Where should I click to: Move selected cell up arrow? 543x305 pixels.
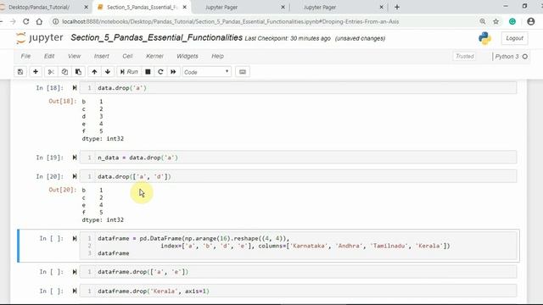pyautogui.click(x=94, y=72)
